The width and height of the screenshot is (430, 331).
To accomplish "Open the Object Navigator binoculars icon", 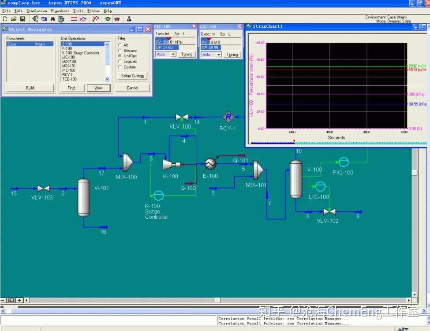I will click(x=52, y=19).
